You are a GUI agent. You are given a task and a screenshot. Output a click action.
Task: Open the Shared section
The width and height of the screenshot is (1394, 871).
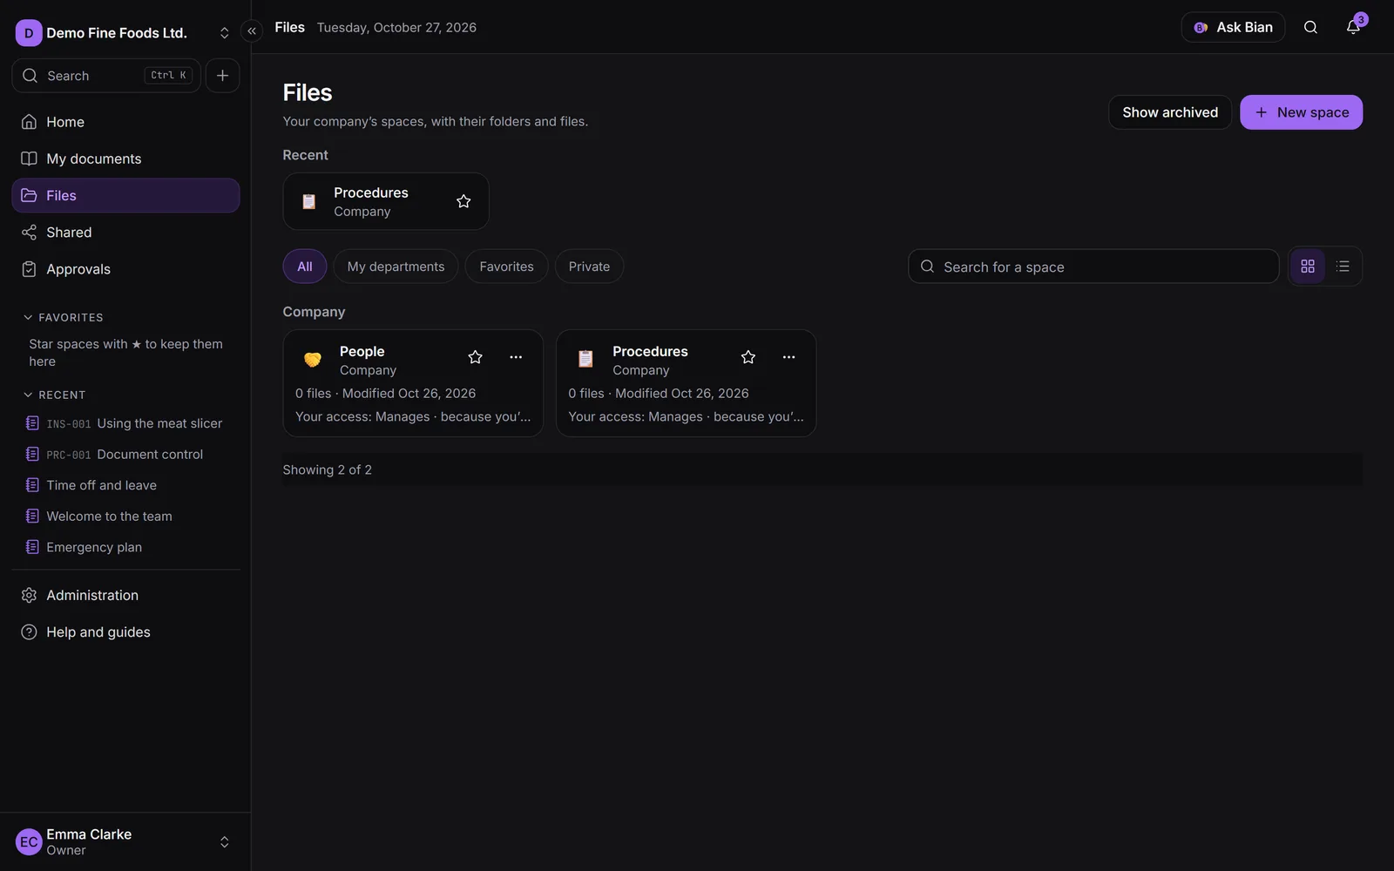pos(125,233)
